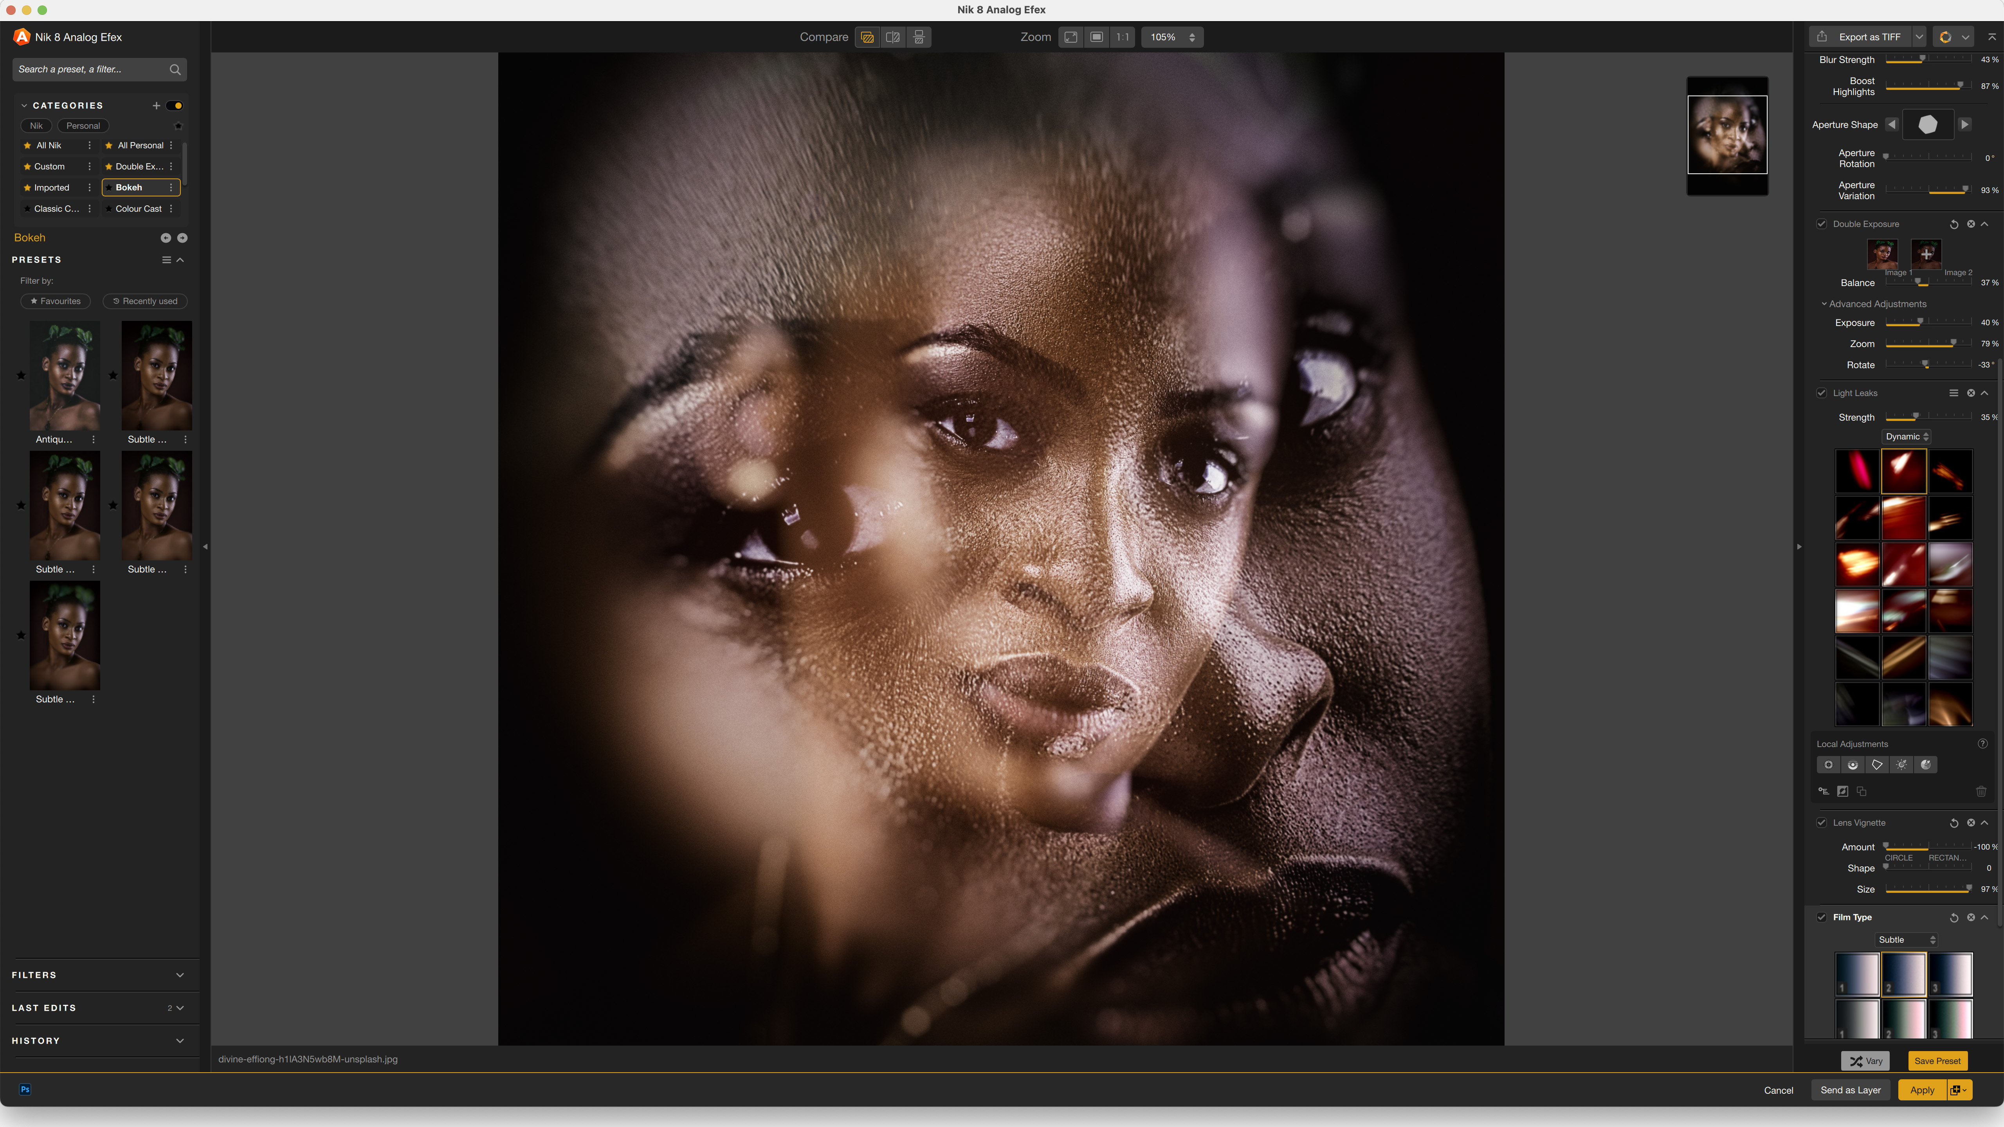Toggle the favourite categories star filter
The height and width of the screenshot is (1127, 2004).
(x=178, y=126)
